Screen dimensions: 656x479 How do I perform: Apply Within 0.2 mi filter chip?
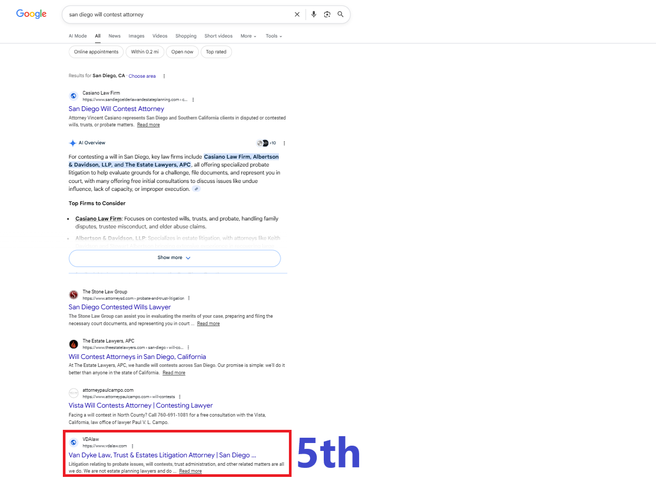tap(145, 52)
